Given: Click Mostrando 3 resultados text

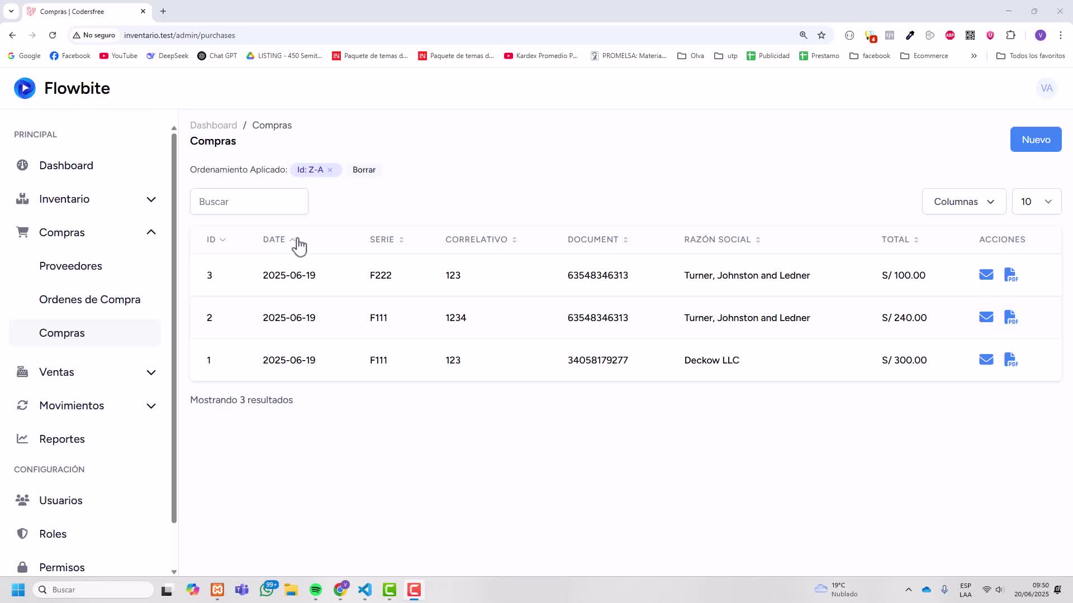Looking at the screenshot, I should [x=241, y=400].
